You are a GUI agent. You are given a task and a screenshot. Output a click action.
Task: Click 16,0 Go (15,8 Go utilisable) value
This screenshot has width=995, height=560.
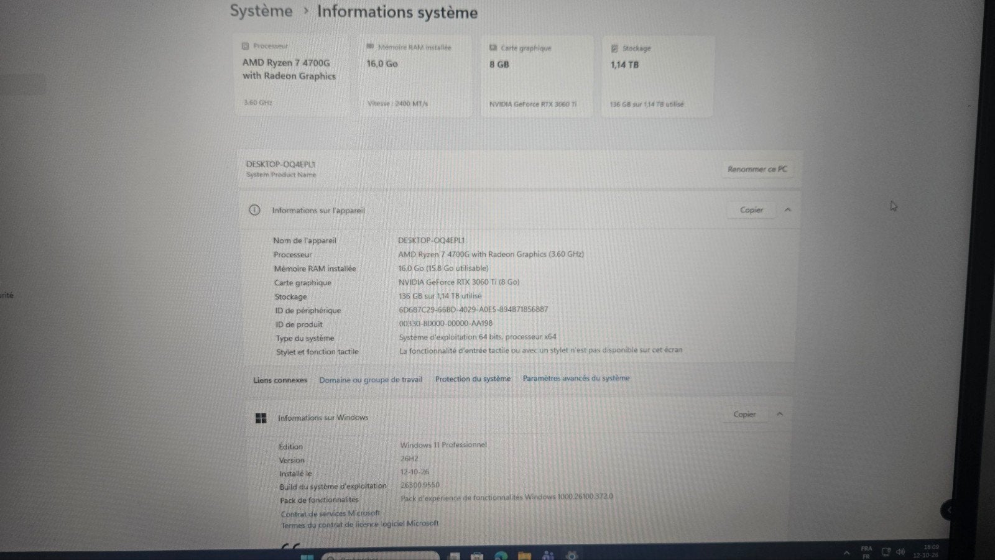click(x=443, y=269)
